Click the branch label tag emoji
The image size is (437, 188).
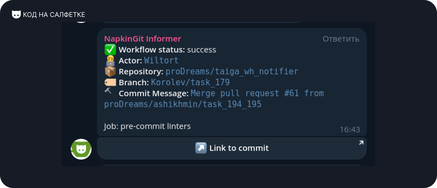tap(110, 82)
